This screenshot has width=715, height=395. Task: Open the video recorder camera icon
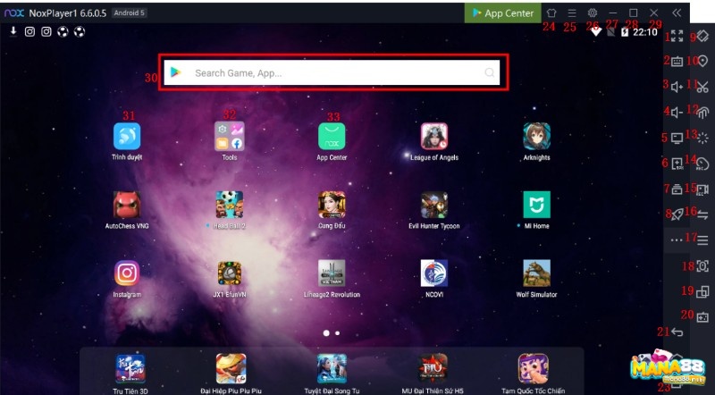click(x=702, y=189)
